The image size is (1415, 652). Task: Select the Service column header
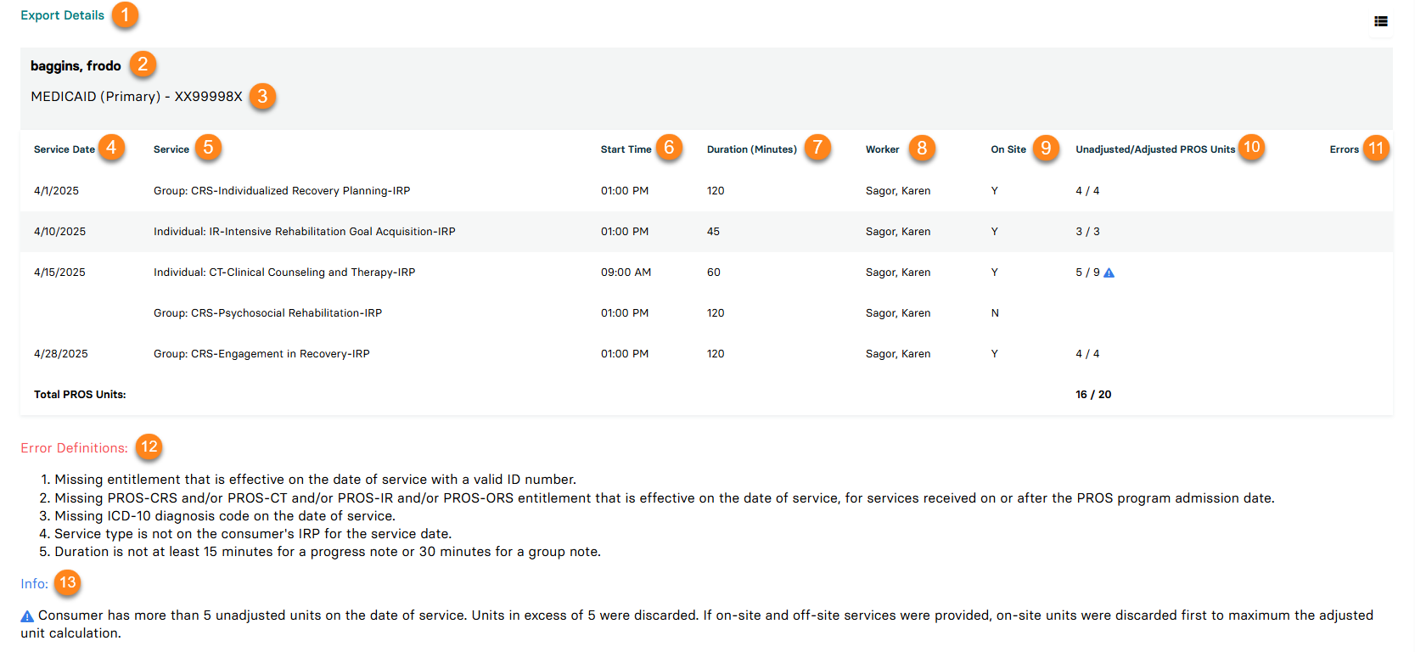point(171,149)
